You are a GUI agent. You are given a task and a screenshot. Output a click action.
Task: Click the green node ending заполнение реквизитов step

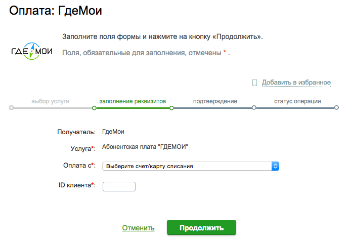(171, 108)
